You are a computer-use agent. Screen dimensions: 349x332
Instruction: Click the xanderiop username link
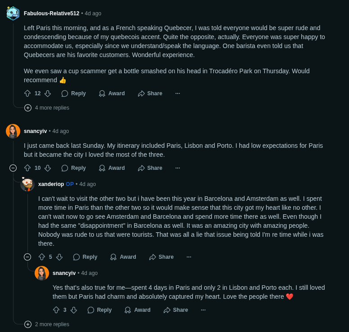[x=51, y=184]
